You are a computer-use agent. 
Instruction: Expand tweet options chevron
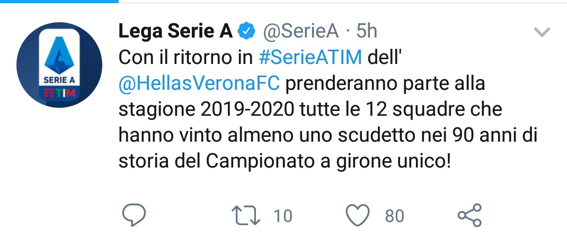[542, 32]
